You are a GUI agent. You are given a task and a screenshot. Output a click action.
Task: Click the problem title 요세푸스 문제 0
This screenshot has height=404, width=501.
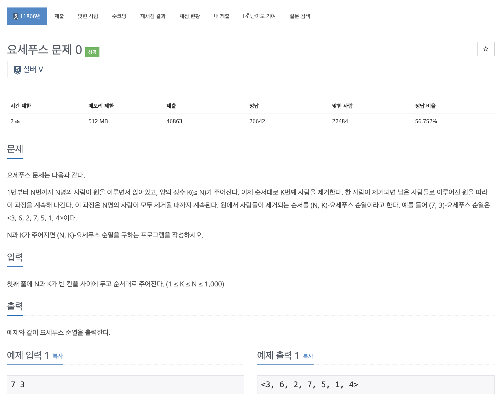coord(44,50)
